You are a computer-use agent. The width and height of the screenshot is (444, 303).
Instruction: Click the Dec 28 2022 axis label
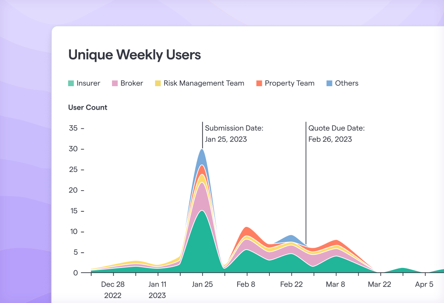[113, 290]
